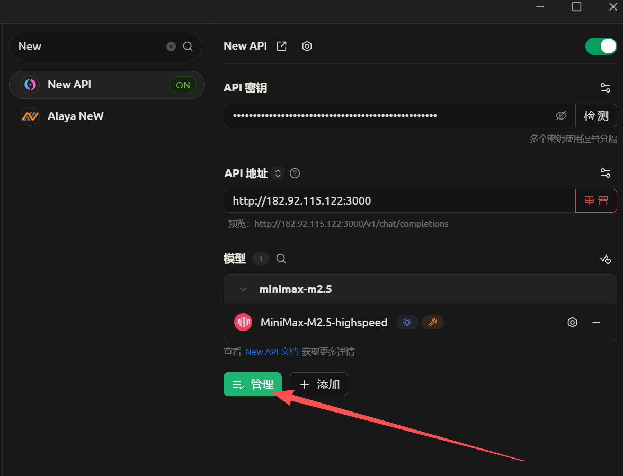Click the API address field with http://182.92.115.122:3000
The height and width of the screenshot is (476, 623).
pyautogui.click(x=399, y=201)
